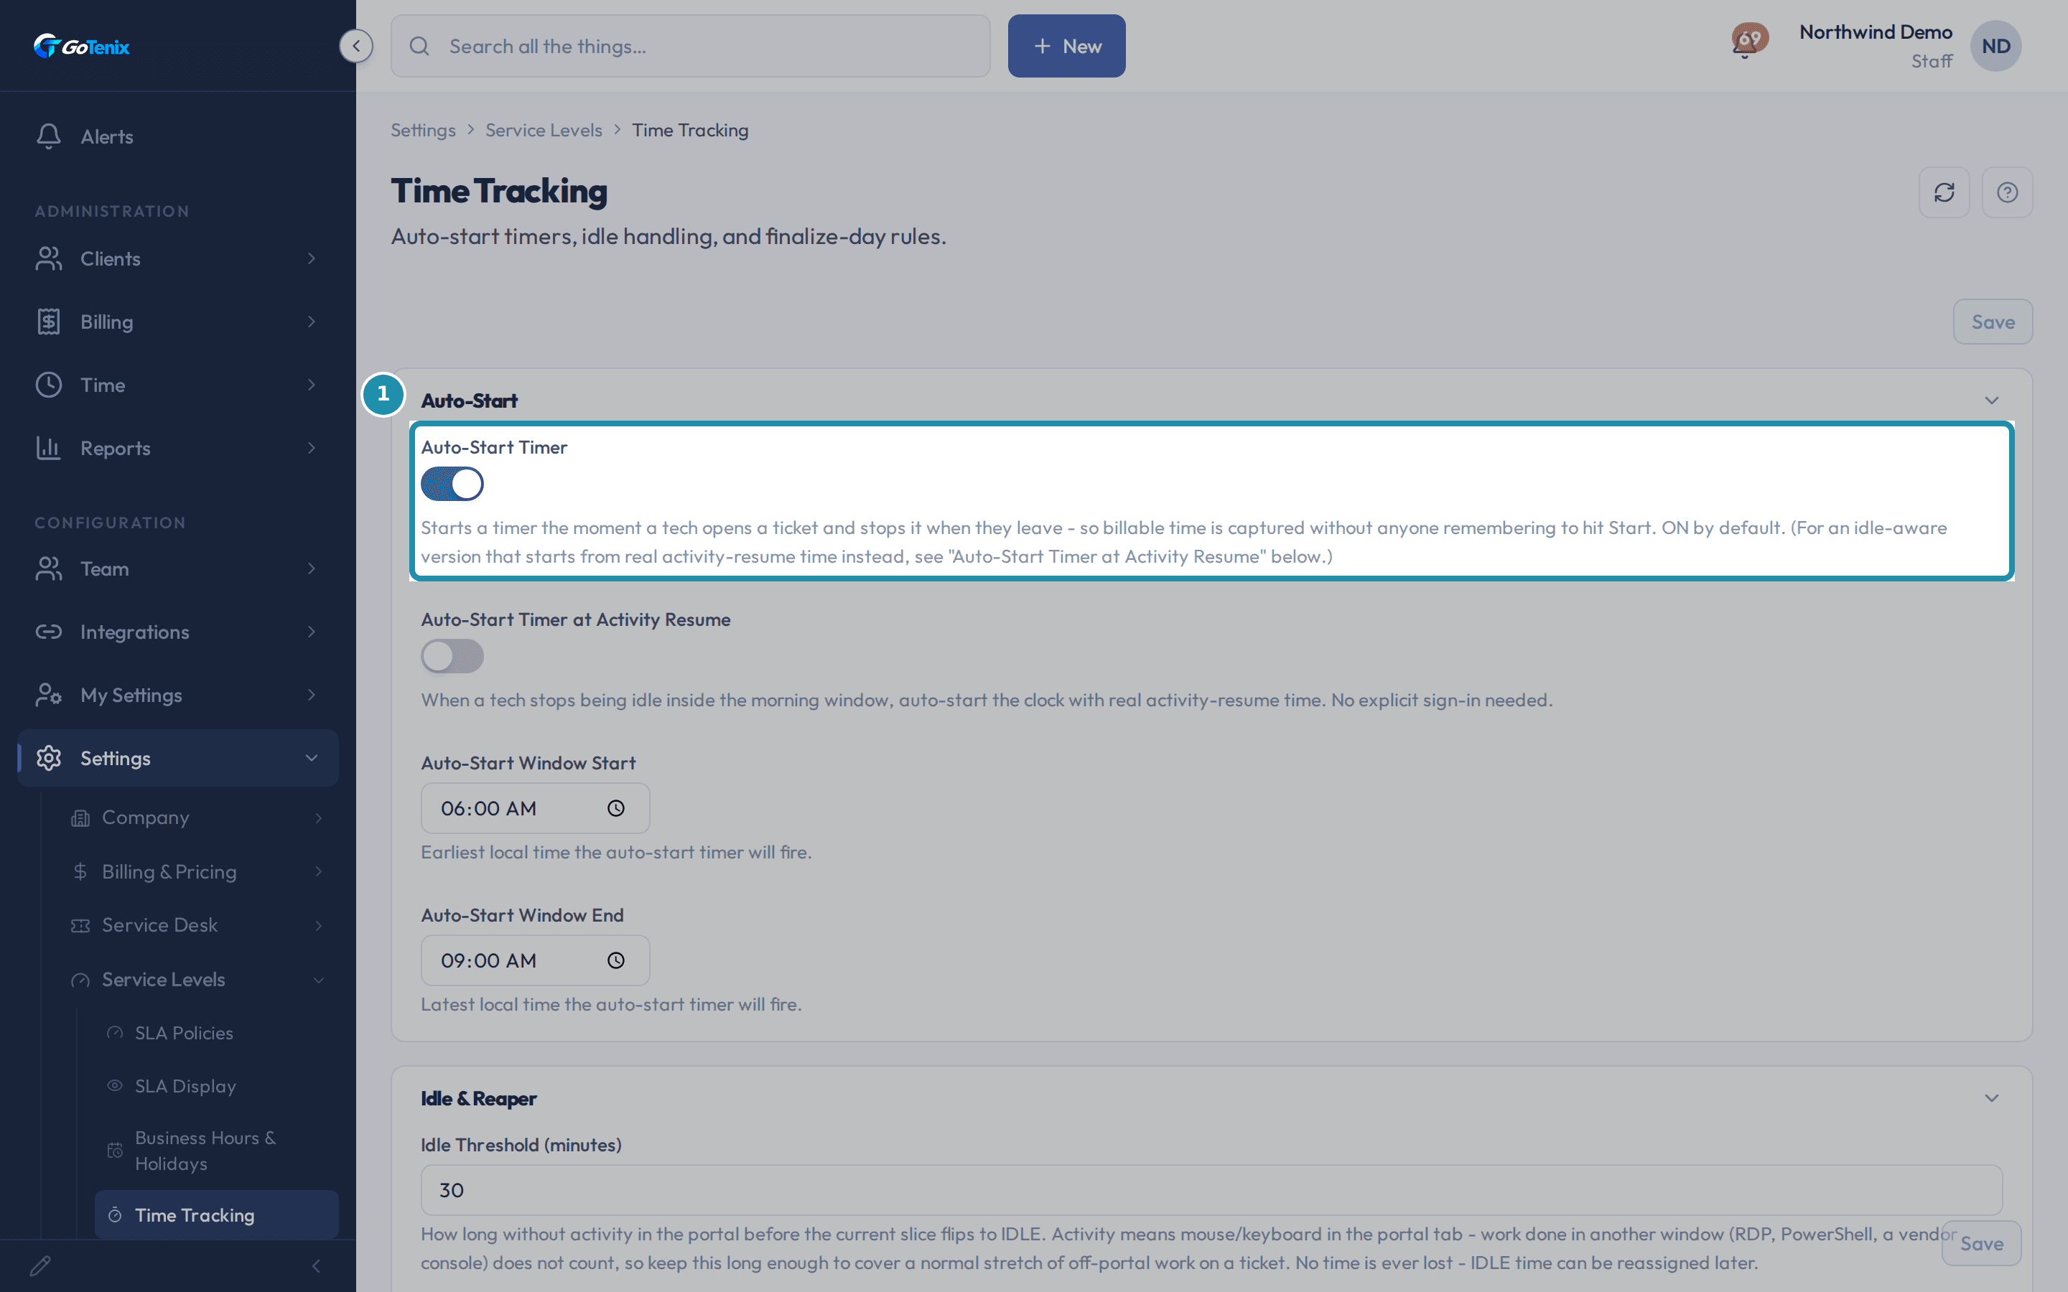Click the Settings gear icon
2068x1292 pixels.
click(x=49, y=758)
